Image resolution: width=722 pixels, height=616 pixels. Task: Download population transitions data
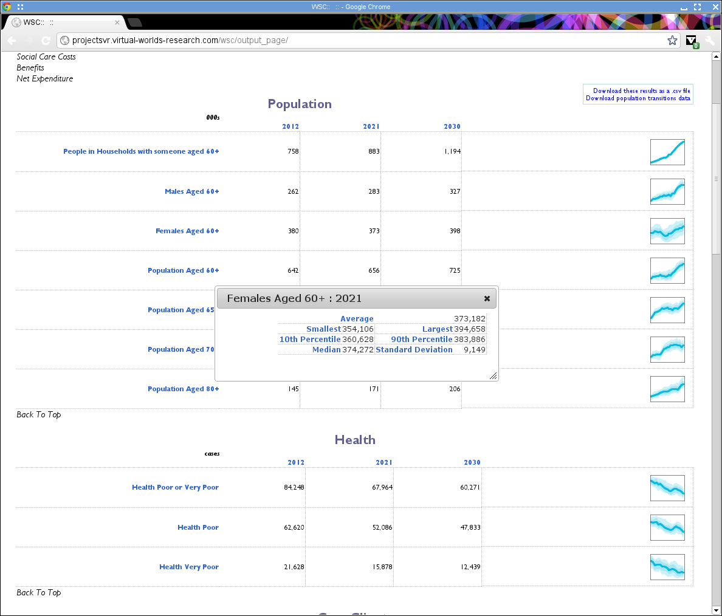(638, 98)
